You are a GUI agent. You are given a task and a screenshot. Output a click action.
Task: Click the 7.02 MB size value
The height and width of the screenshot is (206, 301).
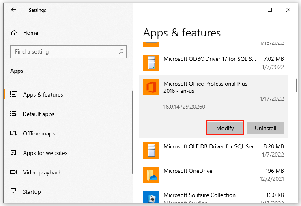pyautogui.click(x=274, y=59)
